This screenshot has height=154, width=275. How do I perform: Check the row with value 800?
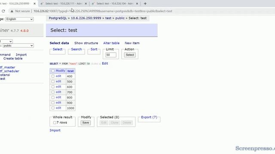(53, 97)
